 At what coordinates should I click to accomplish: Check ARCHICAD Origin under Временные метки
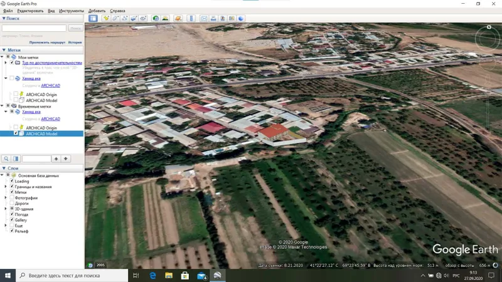coord(16,128)
